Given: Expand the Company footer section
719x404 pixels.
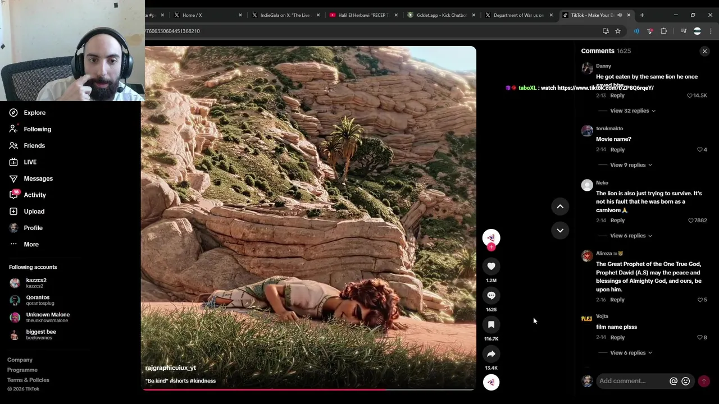Looking at the screenshot, I should 20,360.
